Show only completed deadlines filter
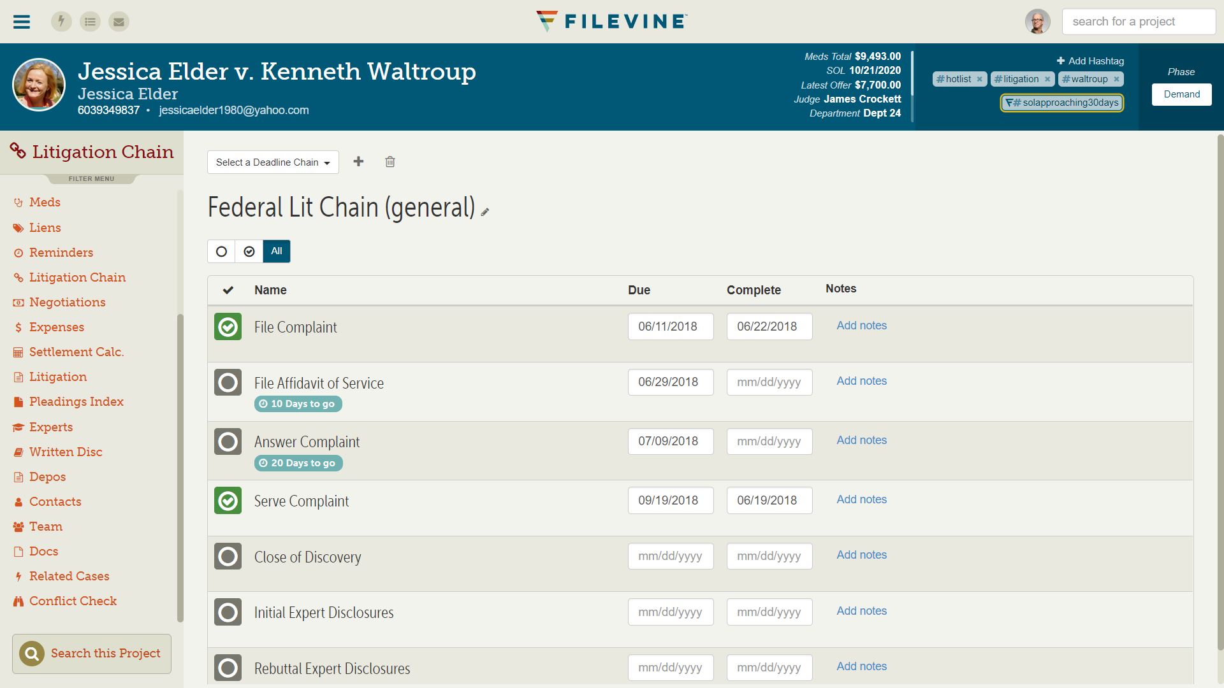The height and width of the screenshot is (688, 1224). point(249,251)
